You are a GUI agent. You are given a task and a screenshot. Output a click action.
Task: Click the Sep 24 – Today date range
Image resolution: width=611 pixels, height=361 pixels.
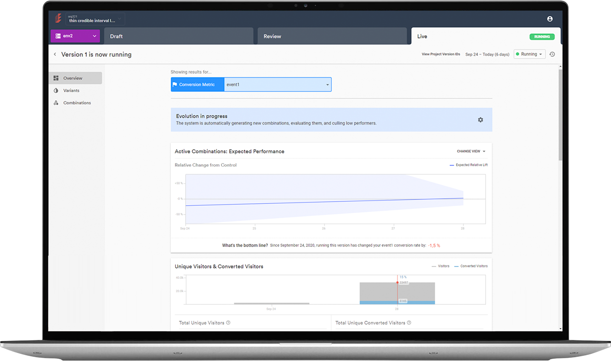coord(487,54)
